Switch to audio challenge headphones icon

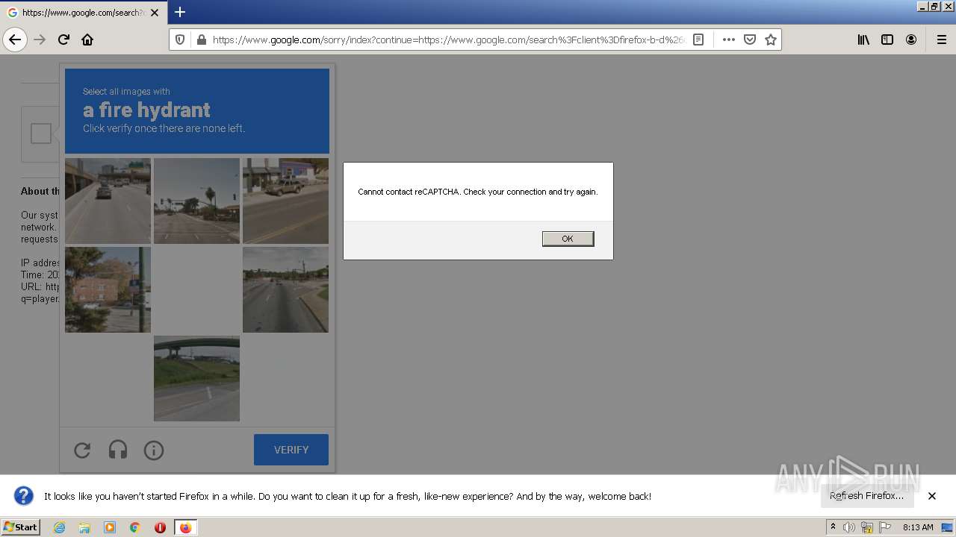click(x=118, y=450)
